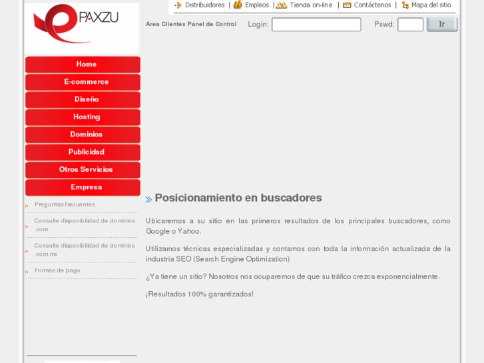Focus the Pswd password field

[410, 25]
